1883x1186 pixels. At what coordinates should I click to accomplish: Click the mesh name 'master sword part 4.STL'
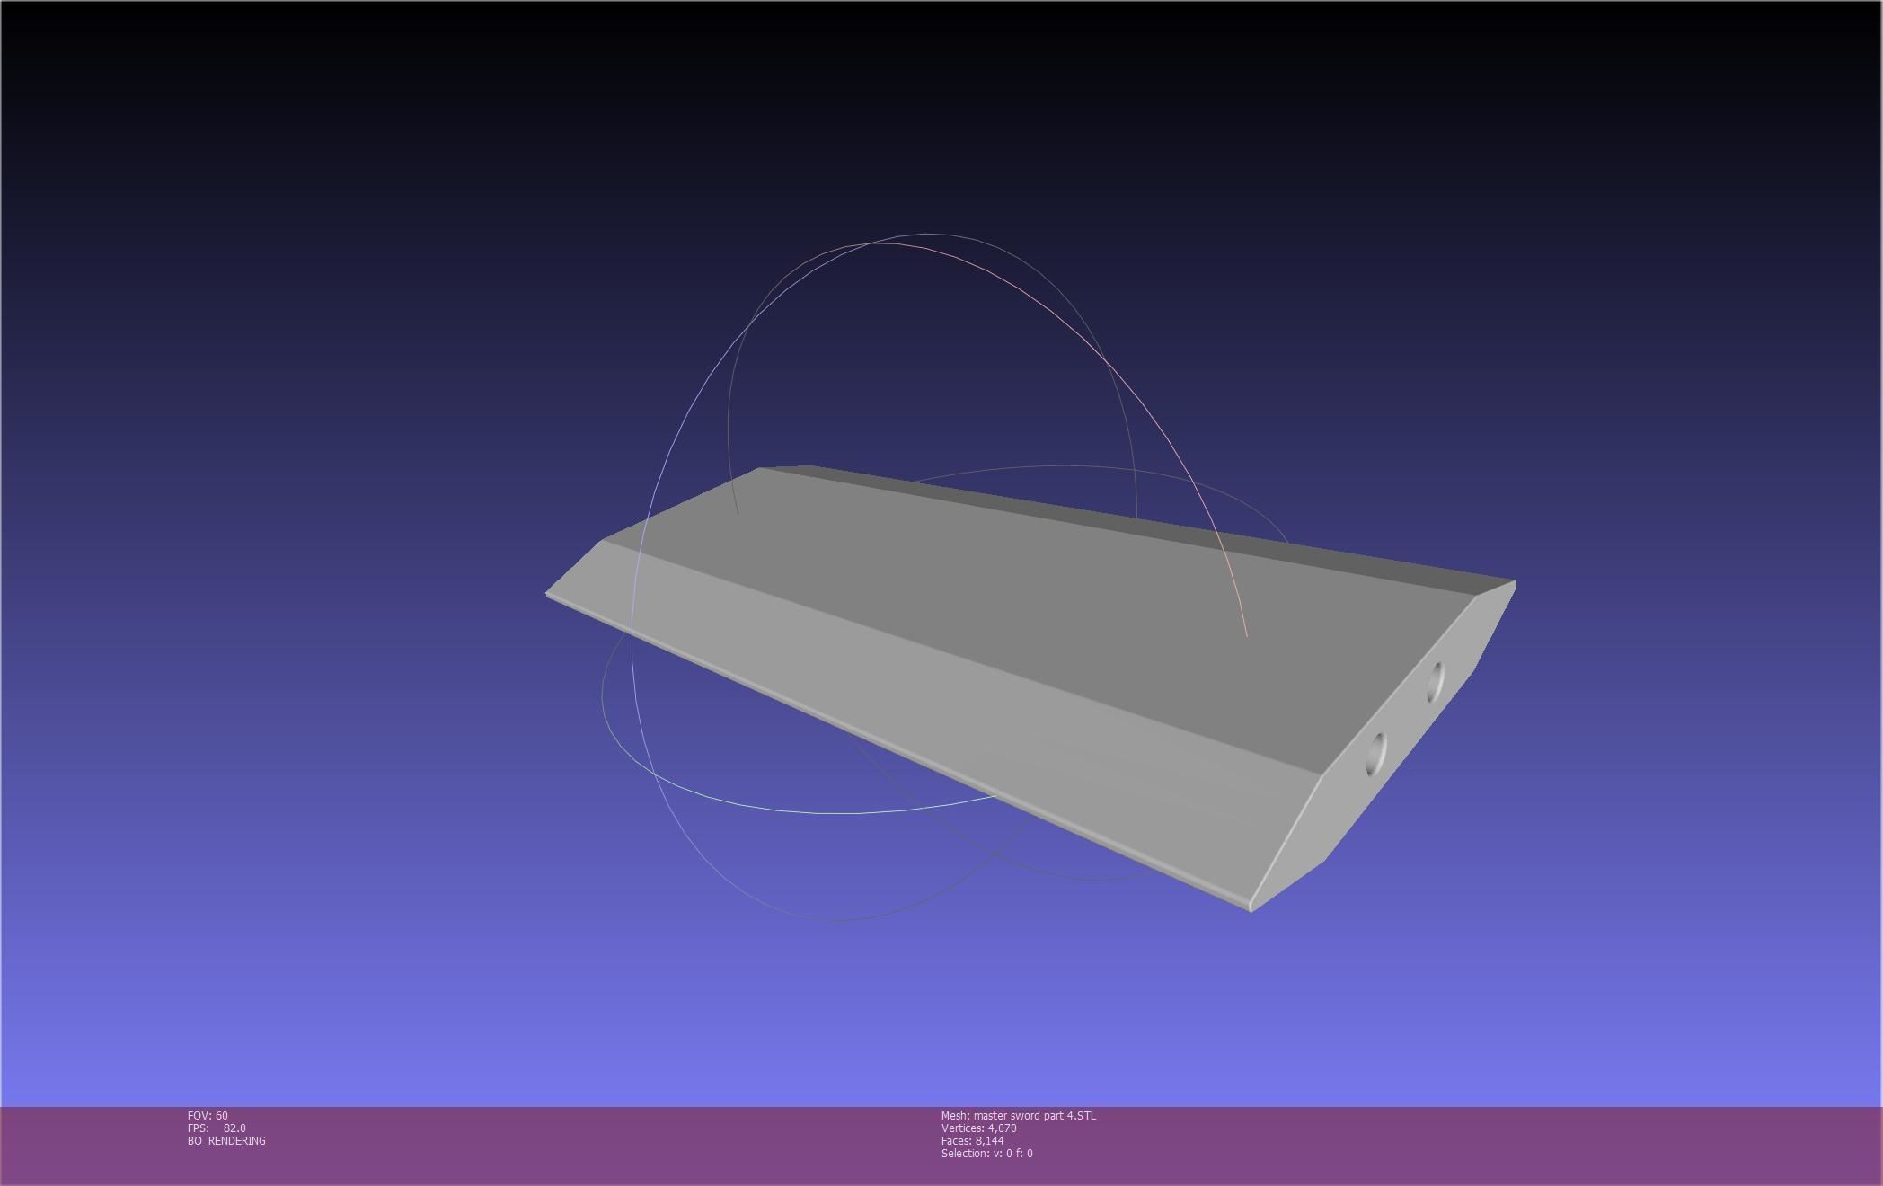[x=1035, y=1115]
